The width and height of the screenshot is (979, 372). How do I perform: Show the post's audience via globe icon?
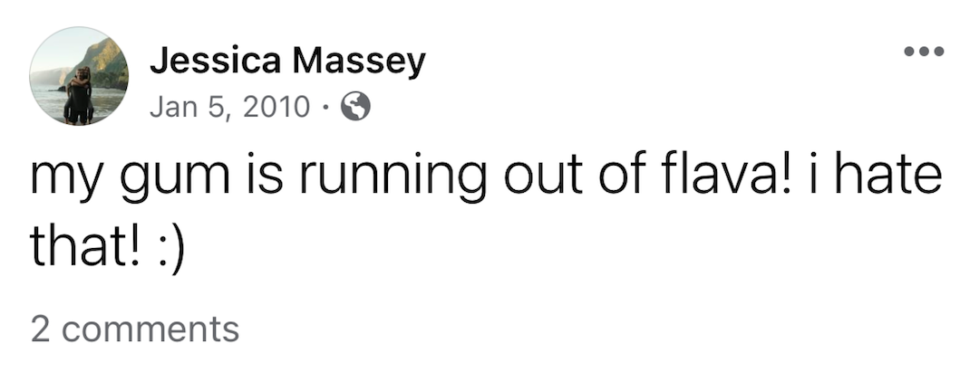(x=354, y=108)
